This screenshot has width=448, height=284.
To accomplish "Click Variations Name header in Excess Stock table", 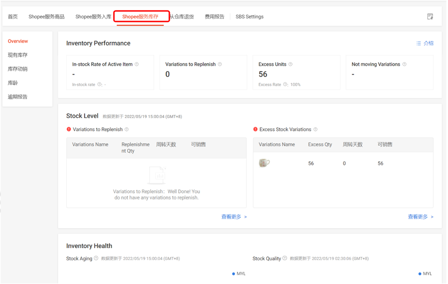I will [x=277, y=144].
